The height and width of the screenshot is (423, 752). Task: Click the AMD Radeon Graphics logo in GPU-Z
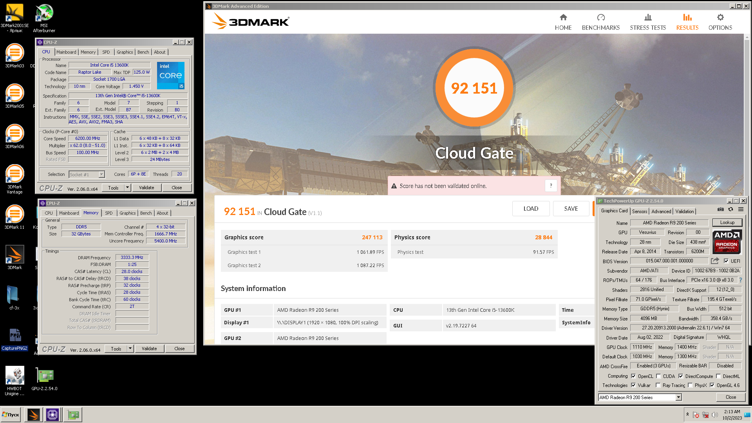pyautogui.click(x=727, y=242)
